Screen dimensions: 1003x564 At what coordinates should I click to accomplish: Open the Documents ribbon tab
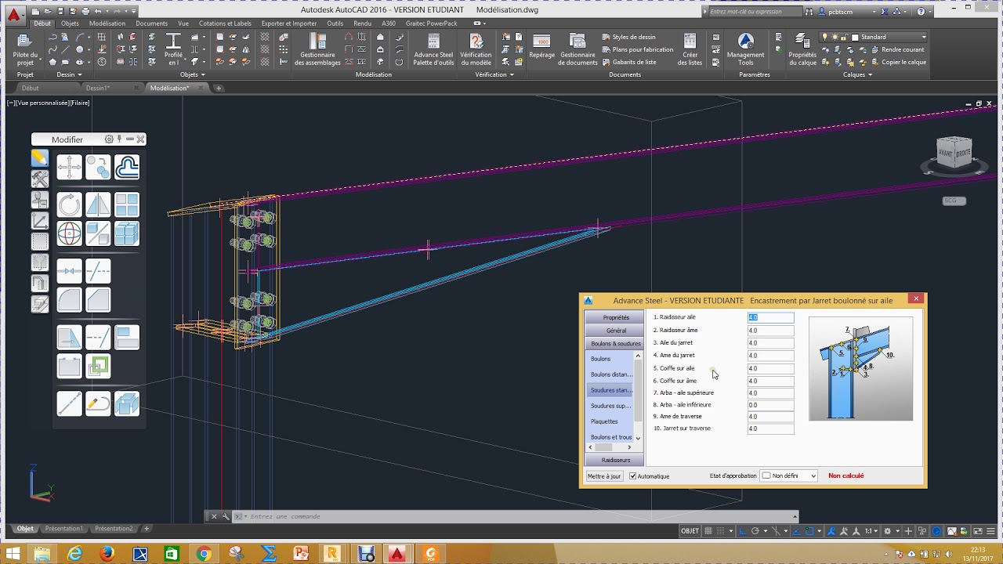tap(151, 23)
